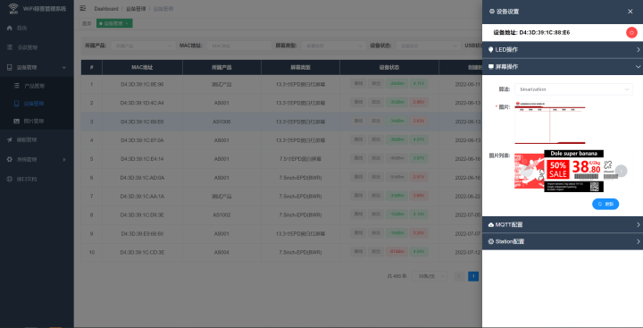Click MAC cell D4:3D:39:1C:CD:3E

142,252
